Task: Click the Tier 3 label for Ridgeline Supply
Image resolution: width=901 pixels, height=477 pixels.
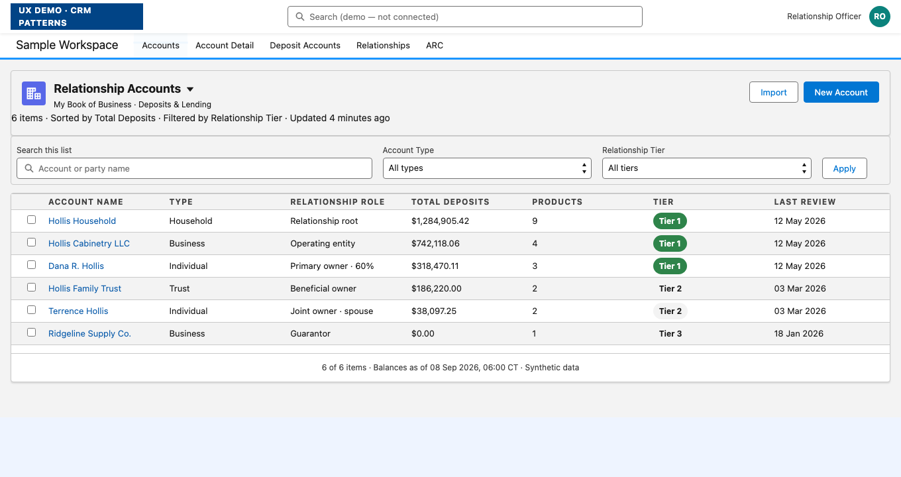Action: 670,334
